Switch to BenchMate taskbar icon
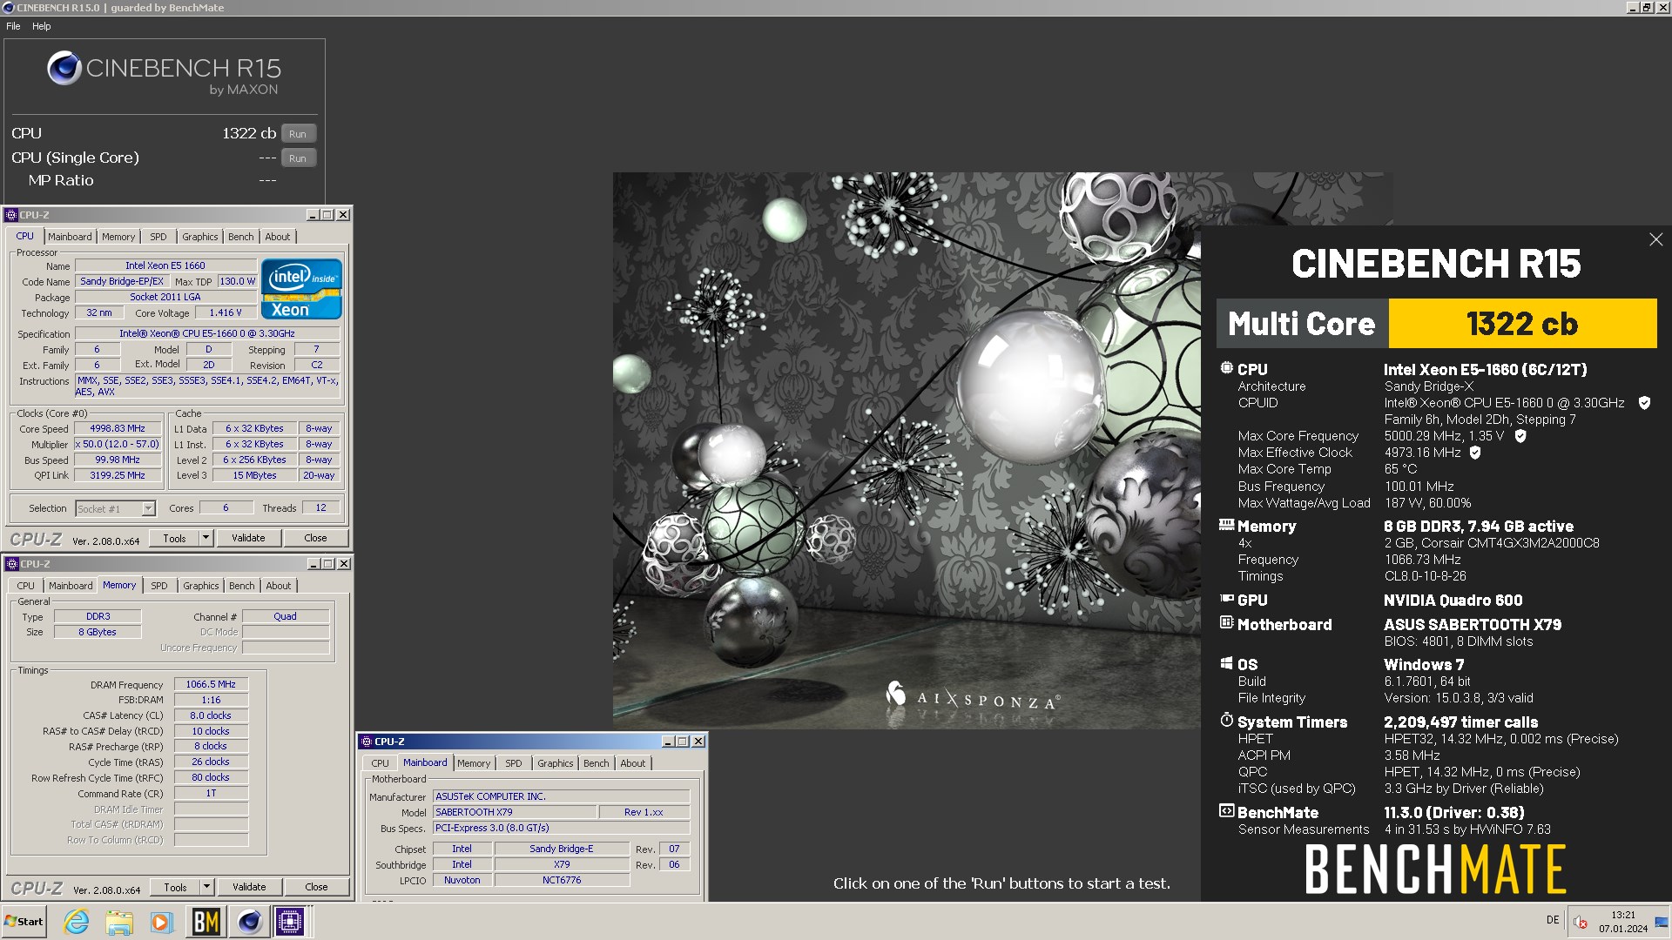1672x940 pixels. (206, 922)
